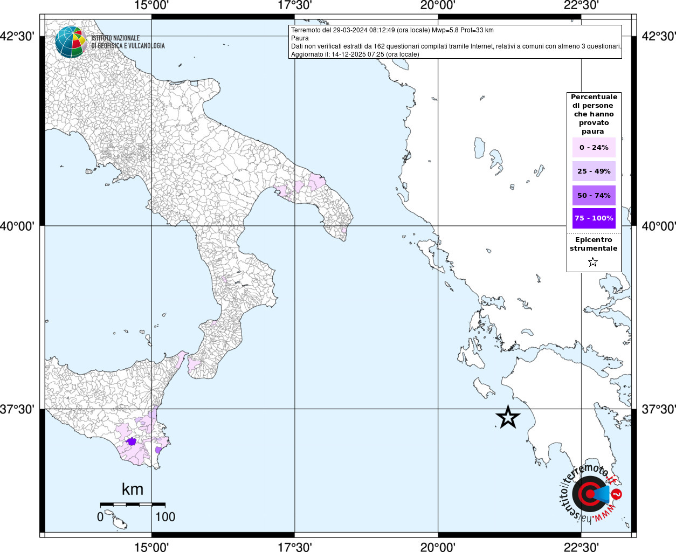This screenshot has width=676, height=552.
Task: Select the 50 - 74% legend swatch
Action: (594, 195)
